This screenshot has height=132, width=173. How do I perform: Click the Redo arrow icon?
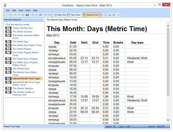(x=49, y=15)
